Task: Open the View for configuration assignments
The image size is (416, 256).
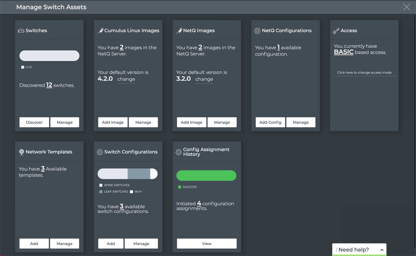Action: pyautogui.click(x=206, y=244)
